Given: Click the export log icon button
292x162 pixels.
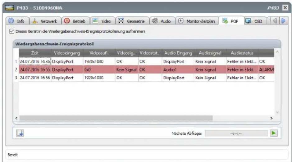Looking at the screenshot, I should (20, 133).
